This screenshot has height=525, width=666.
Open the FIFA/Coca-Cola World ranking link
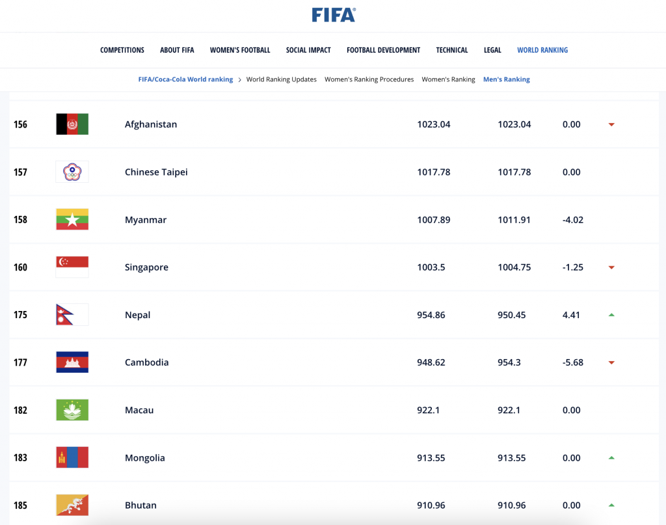185,79
